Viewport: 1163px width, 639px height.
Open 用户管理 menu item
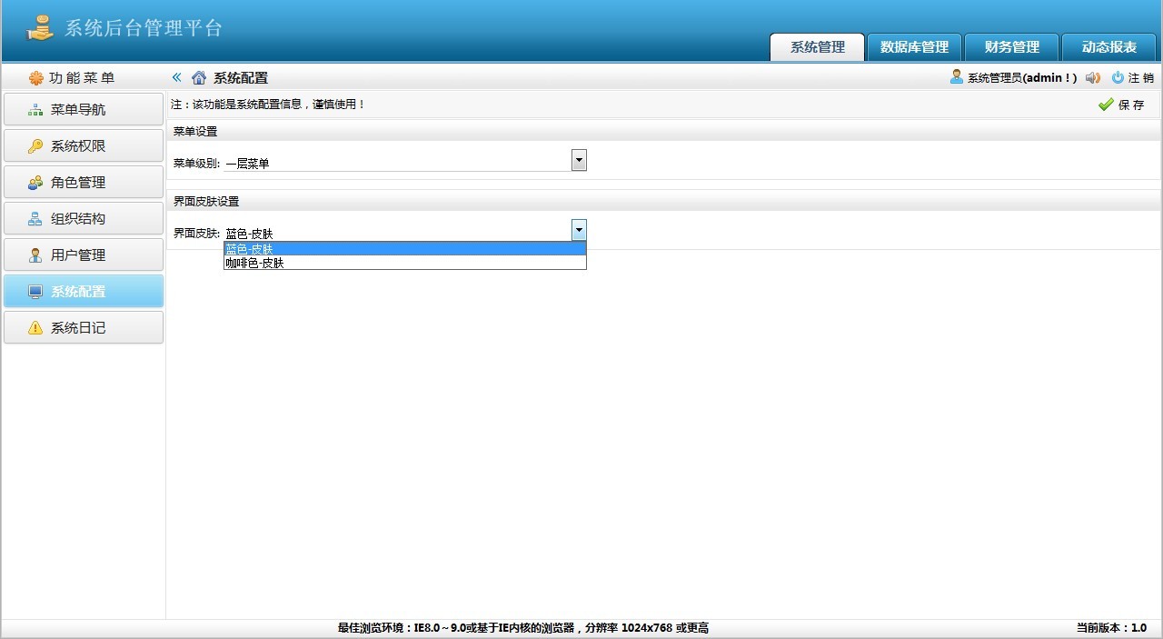tap(84, 255)
